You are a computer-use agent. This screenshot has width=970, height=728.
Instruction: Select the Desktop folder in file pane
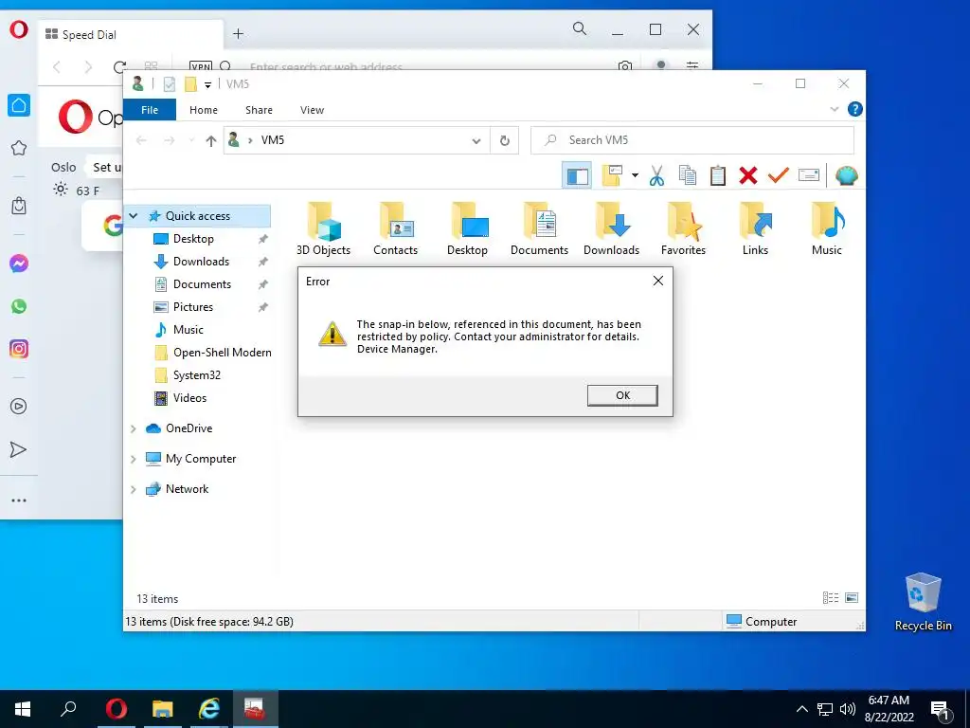click(468, 228)
